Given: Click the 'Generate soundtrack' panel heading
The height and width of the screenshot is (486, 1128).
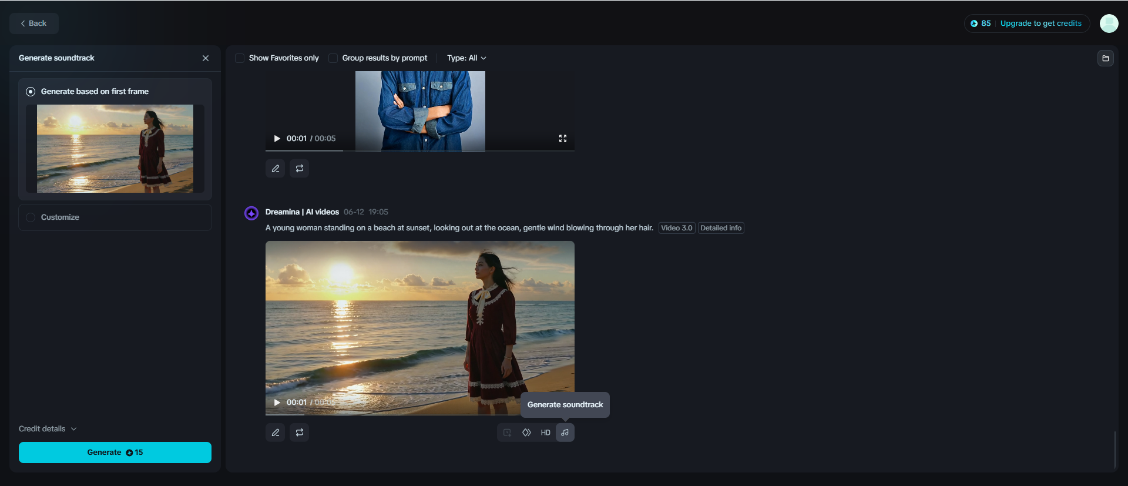Looking at the screenshot, I should (56, 58).
